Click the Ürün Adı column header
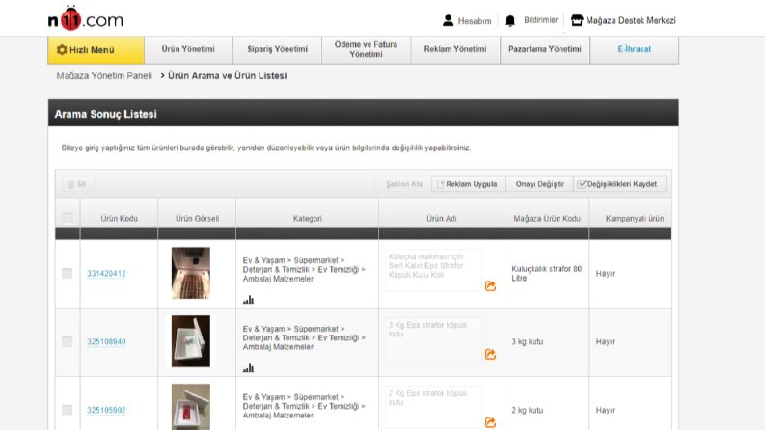765x430 pixels. click(442, 219)
